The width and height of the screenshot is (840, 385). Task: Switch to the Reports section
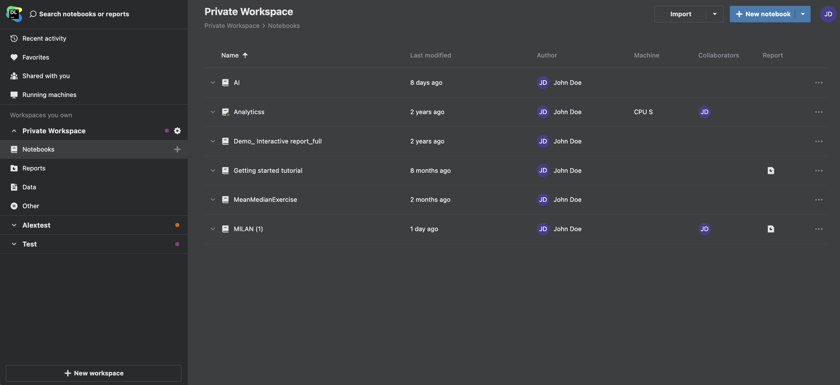34,168
